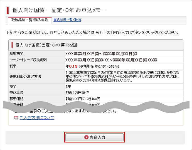Select the 募集価格 row label
This screenshot has height=150, width=192.
(x=16, y=99)
